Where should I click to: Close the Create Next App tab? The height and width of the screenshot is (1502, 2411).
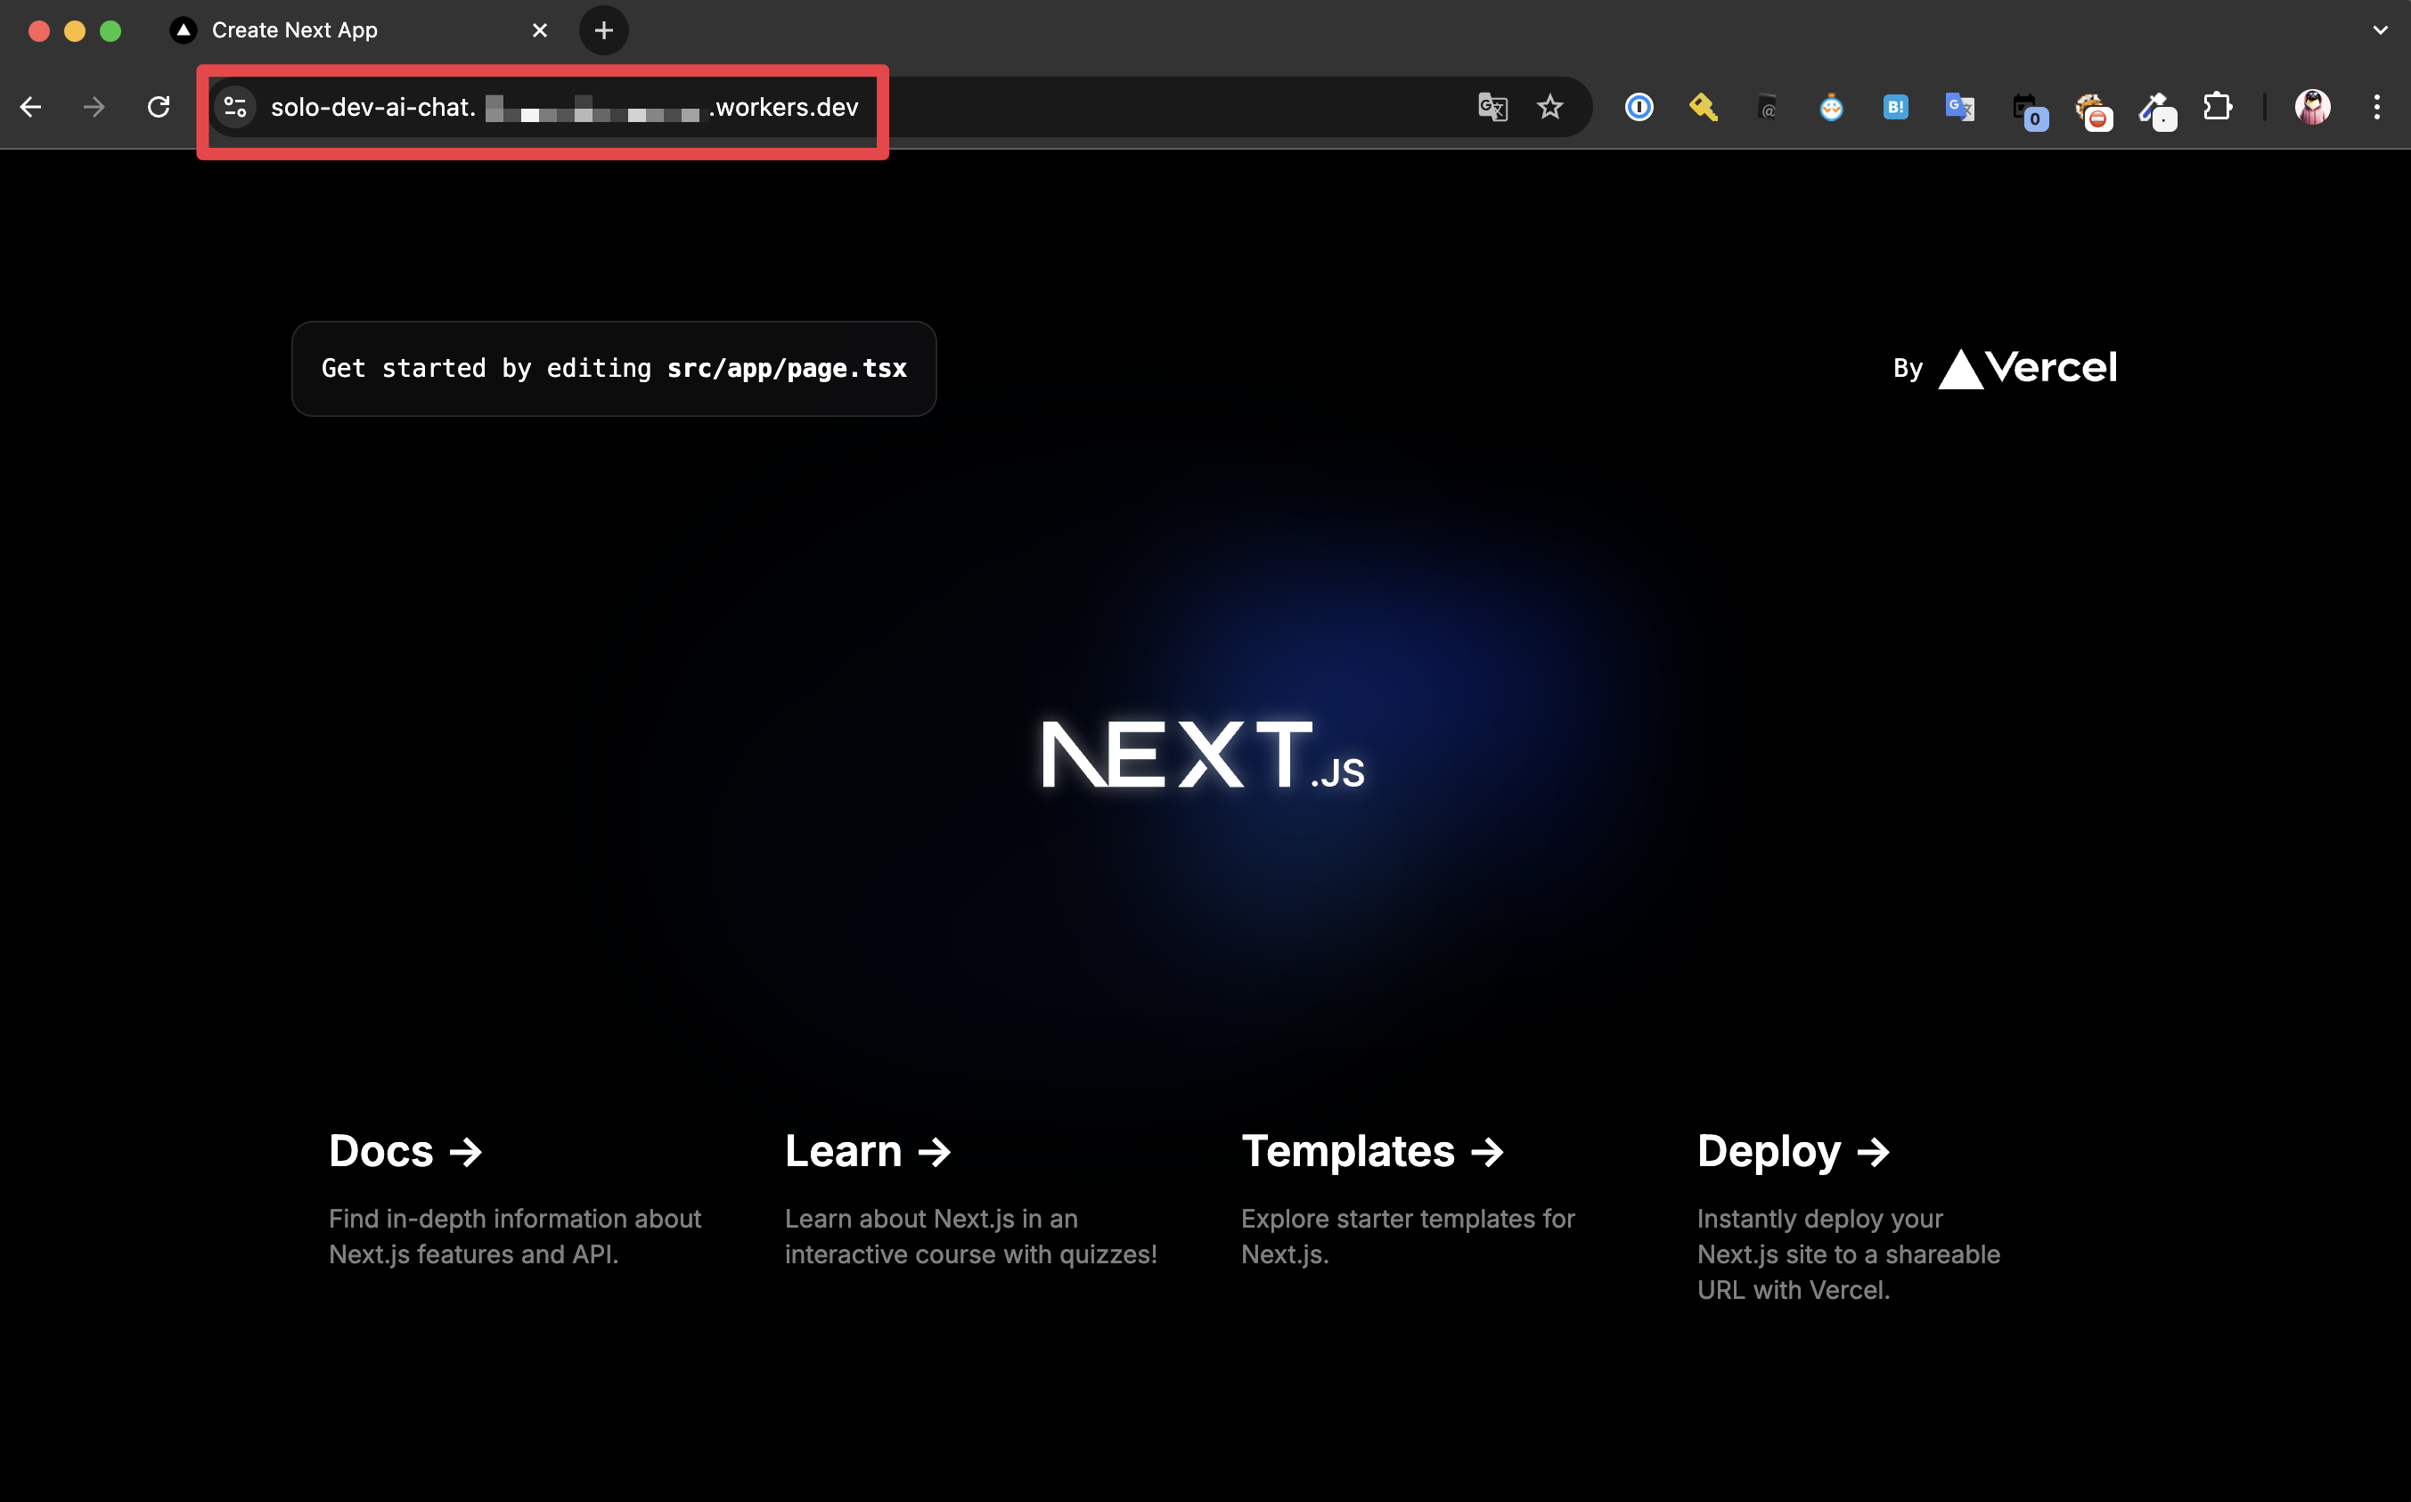click(x=539, y=31)
